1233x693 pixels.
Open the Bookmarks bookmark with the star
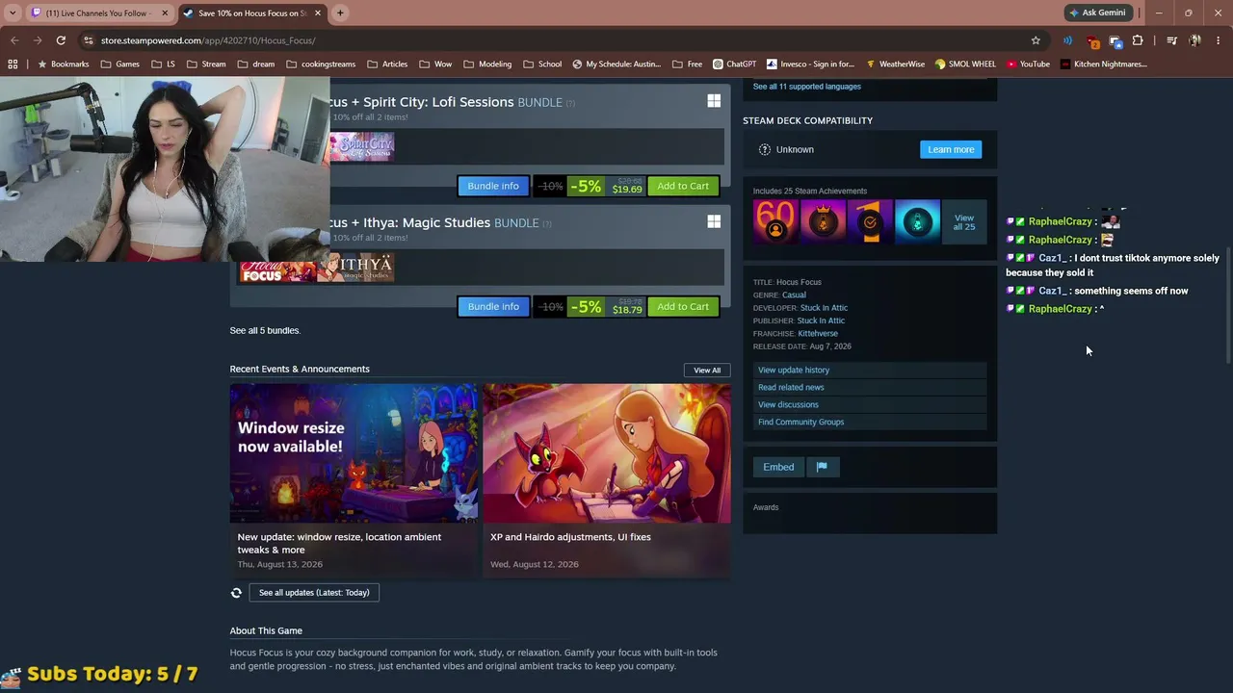(x=63, y=64)
